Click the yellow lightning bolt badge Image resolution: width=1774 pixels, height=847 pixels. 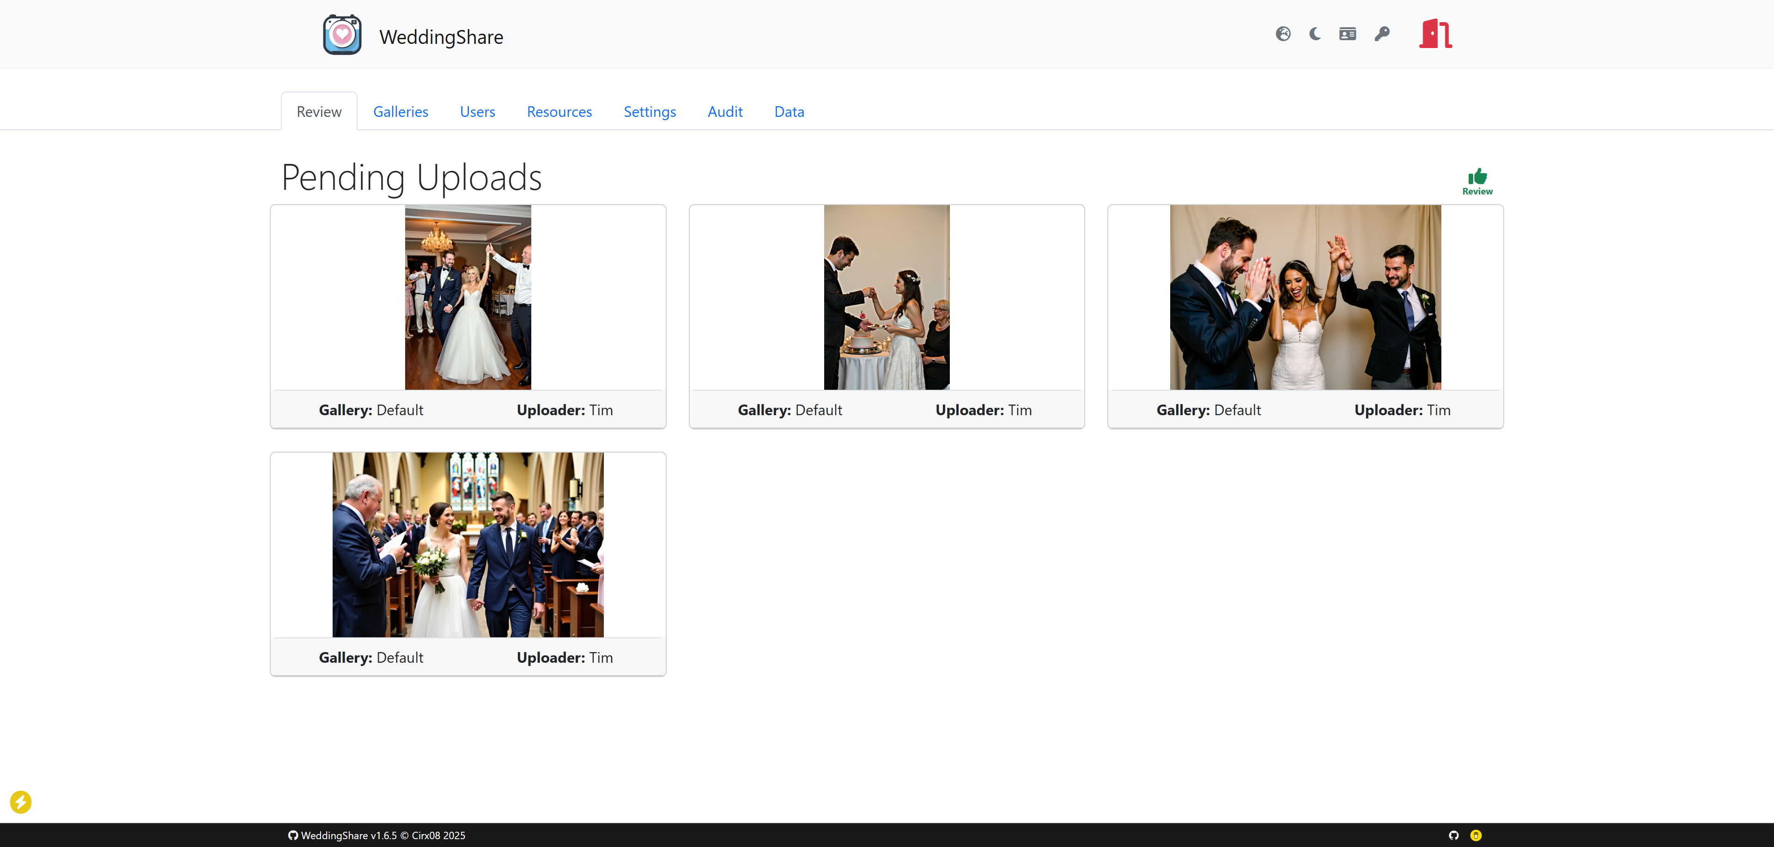21,802
